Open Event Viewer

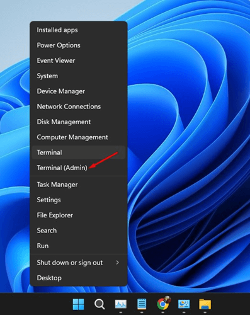79,60
